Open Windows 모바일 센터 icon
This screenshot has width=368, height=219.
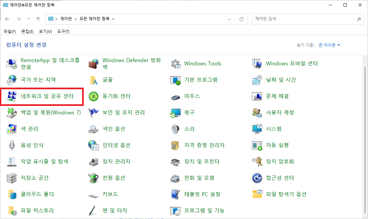pyautogui.click(x=257, y=63)
